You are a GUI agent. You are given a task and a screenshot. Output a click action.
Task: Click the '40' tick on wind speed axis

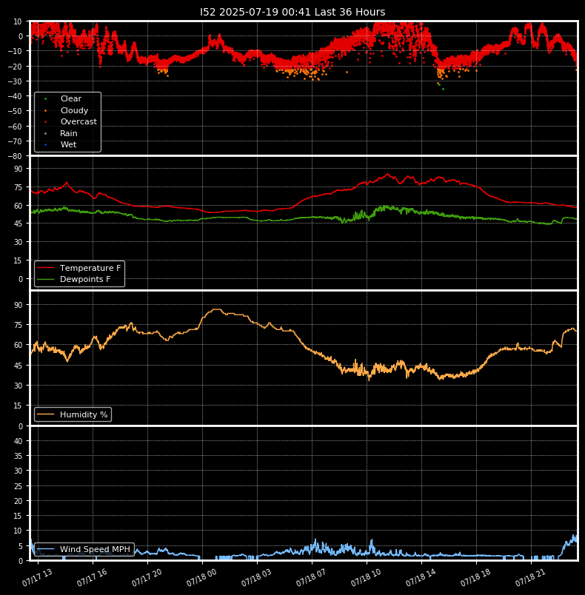(x=19, y=441)
